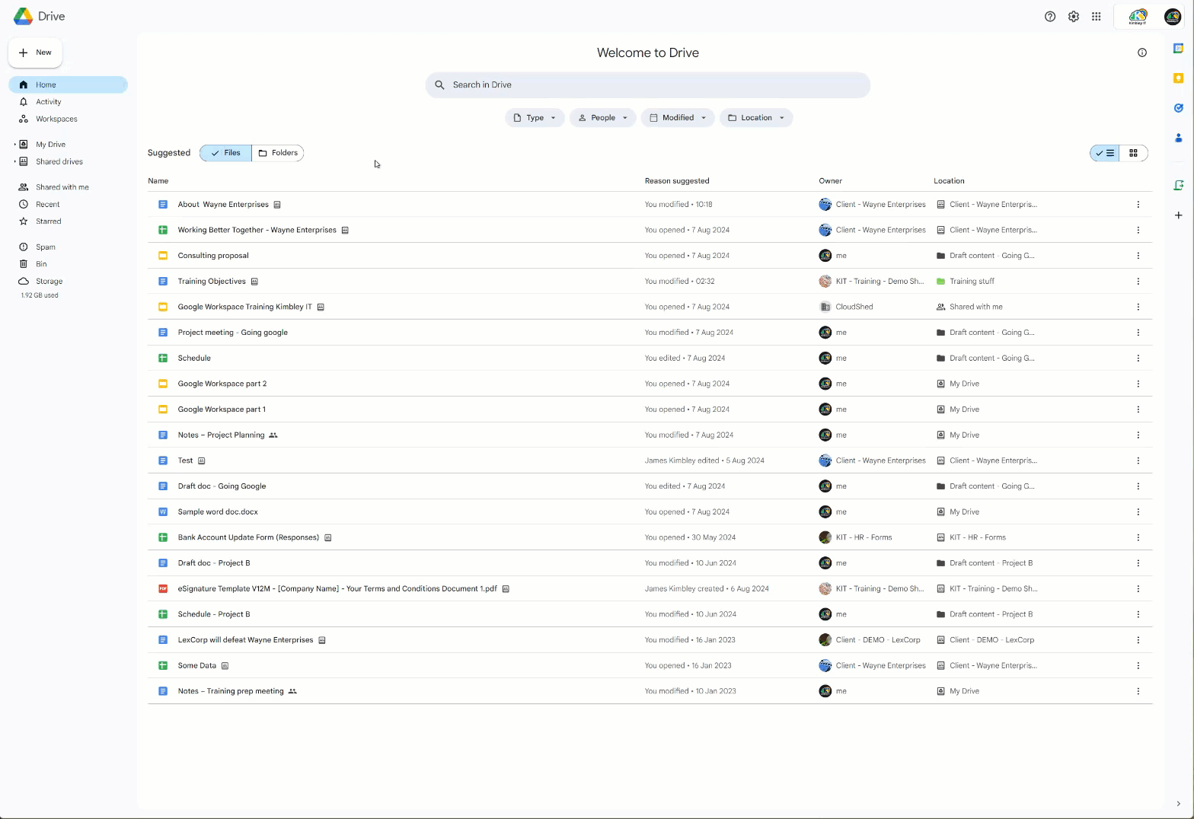
Task: Click the Search in Drive field
Action: (647, 85)
